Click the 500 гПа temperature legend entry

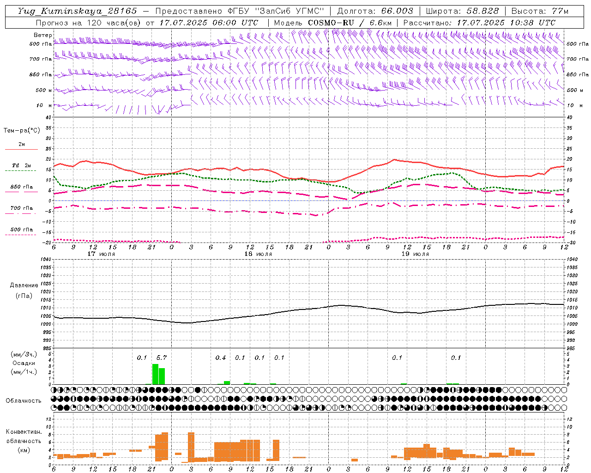(x=22, y=230)
